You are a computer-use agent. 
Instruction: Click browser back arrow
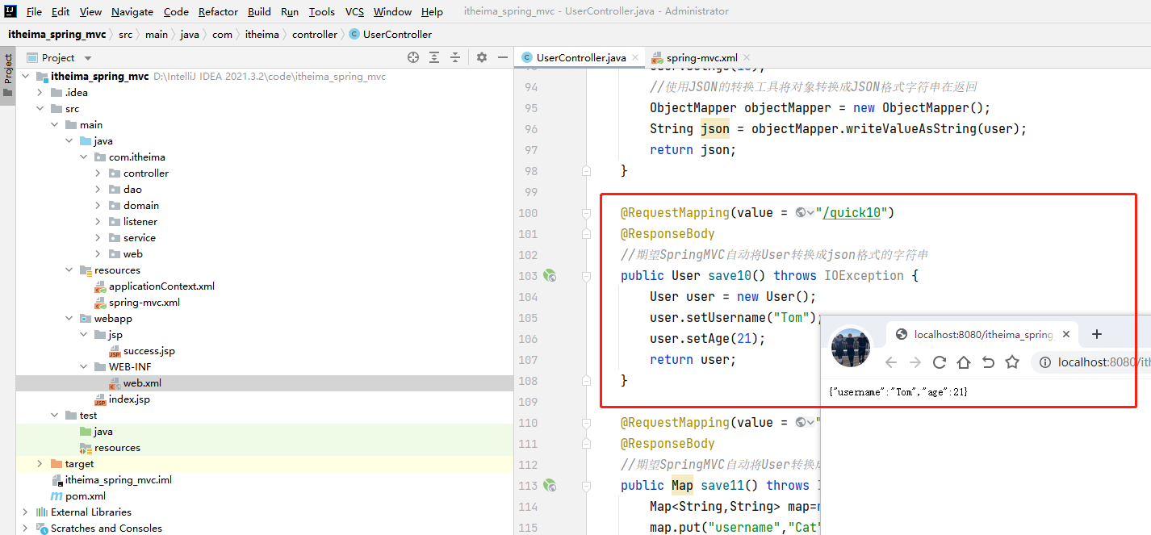(891, 362)
